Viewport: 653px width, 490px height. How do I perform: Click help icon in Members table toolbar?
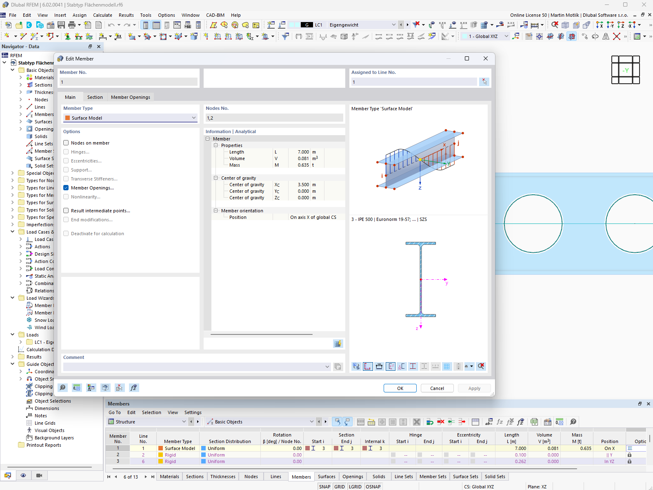(x=573, y=422)
